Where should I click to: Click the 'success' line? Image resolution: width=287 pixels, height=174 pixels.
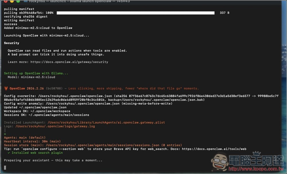click(x=11, y=24)
